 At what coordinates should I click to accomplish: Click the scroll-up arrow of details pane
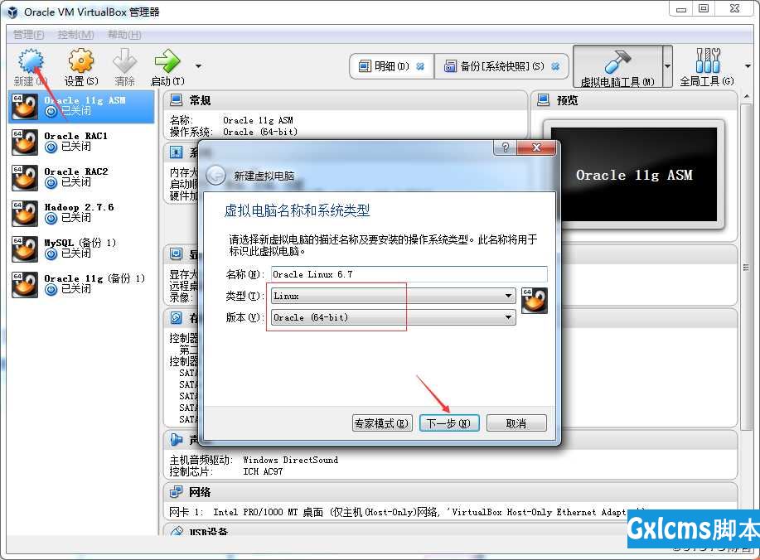click(746, 98)
